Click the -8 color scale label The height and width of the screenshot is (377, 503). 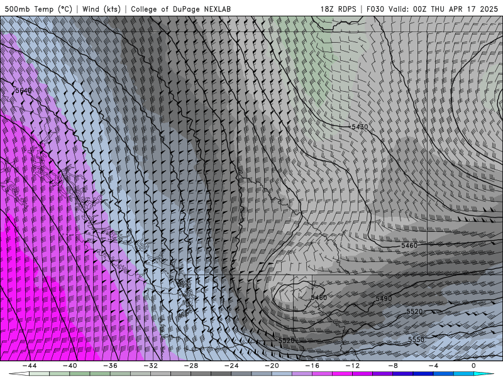[x=394, y=366]
